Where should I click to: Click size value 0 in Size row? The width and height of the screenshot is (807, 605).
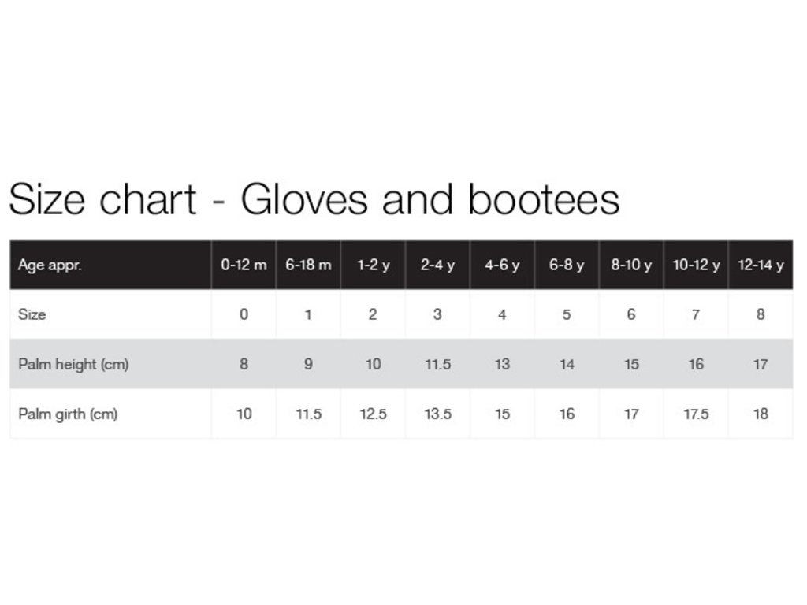click(244, 314)
